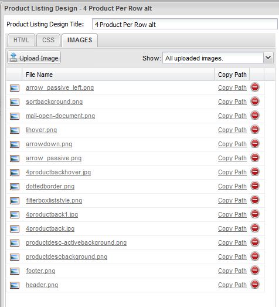
Task: Open the mail-open-document.png file link
Action: coord(60,116)
